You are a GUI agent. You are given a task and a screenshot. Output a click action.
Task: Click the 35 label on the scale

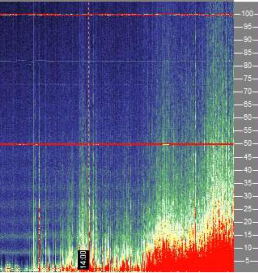(247, 183)
